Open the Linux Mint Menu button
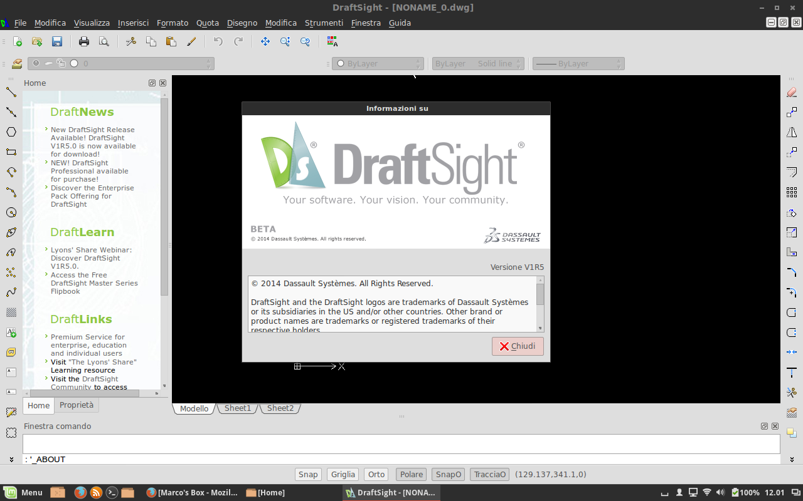Screen dimensions: 803x501 [23, 492]
